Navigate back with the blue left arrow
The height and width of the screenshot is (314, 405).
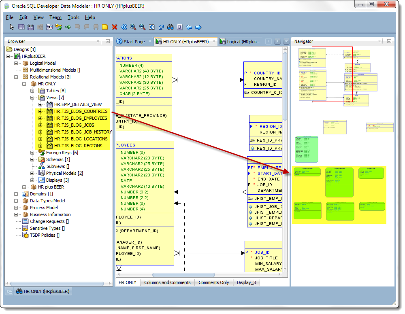pos(190,27)
